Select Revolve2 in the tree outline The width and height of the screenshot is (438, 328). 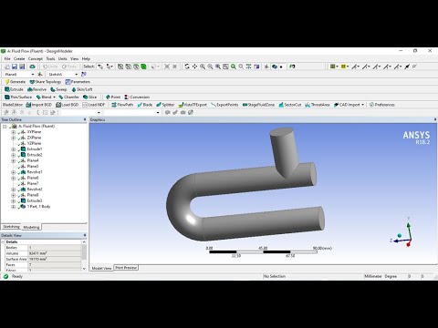pyautogui.click(x=35, y=190)
